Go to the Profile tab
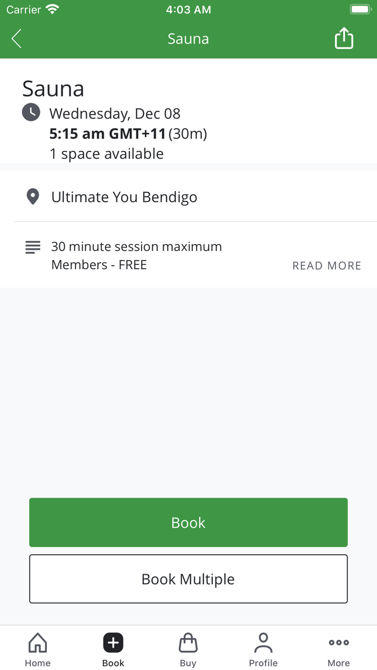The height and width of the screenshot is (670, 377). 263,649
